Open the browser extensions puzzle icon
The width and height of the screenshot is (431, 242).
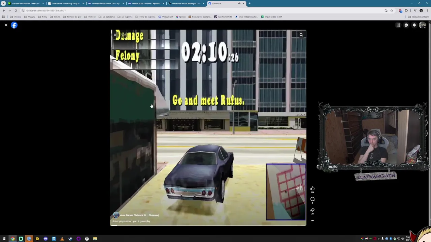click(406, 10)
